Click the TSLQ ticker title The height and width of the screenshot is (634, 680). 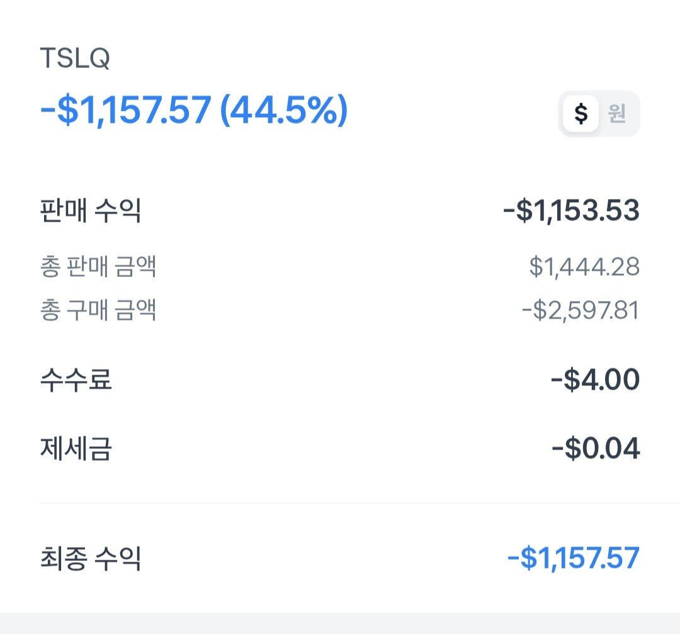pyautogui.click(x=75, y=58)
